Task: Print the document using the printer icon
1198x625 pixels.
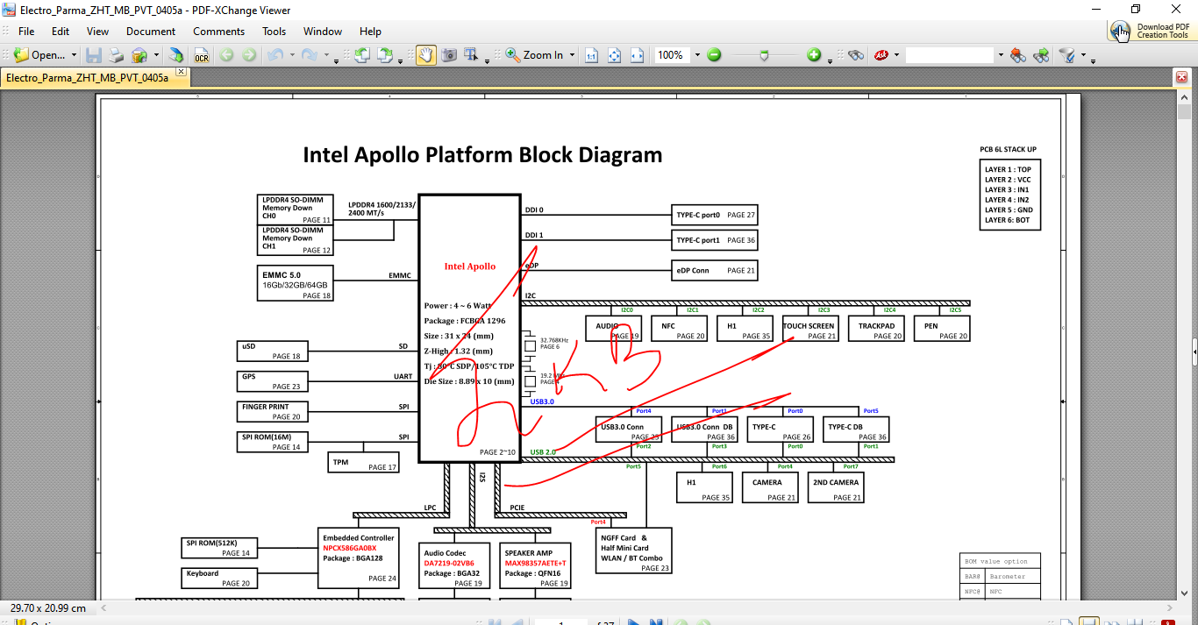Action: (116, 54)
